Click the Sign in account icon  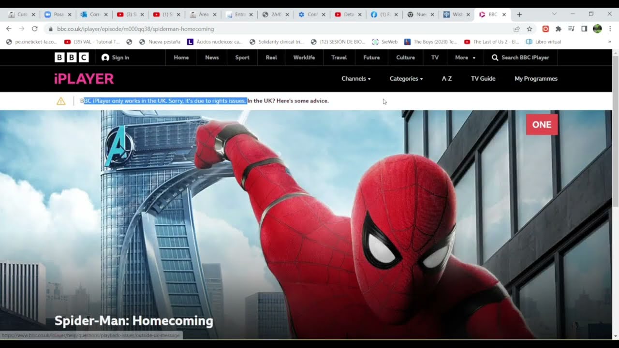[x=105, y=58]
